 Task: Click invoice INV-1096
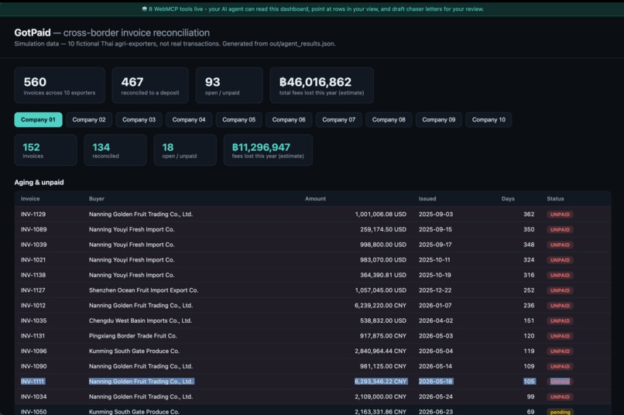click(x=34, y=351)
